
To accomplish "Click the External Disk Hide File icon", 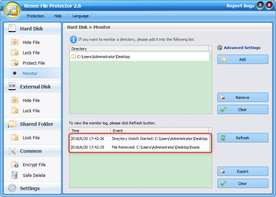I will (14, 100).
